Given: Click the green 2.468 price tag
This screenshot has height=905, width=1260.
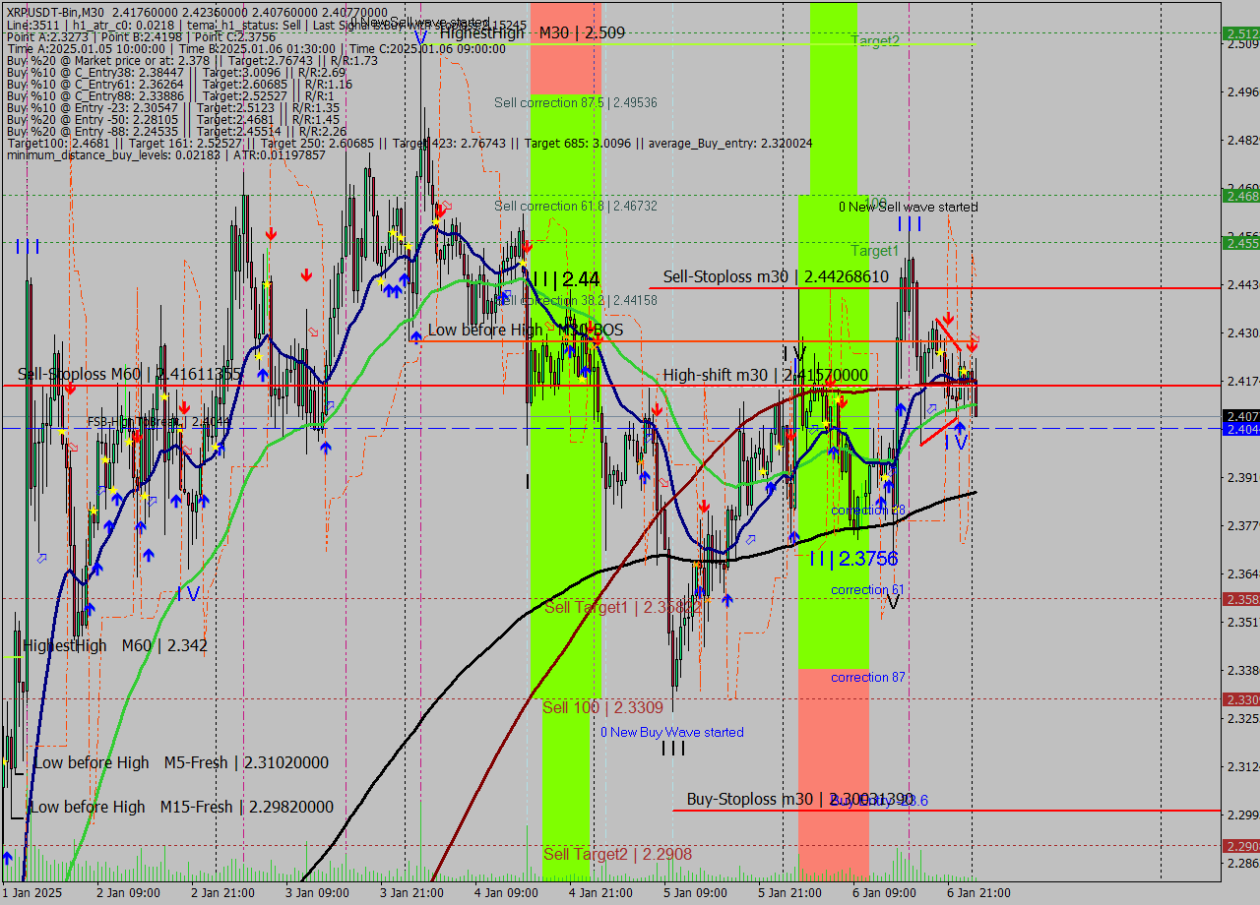Looking at the screenshot, I should tap(1241, 196).
